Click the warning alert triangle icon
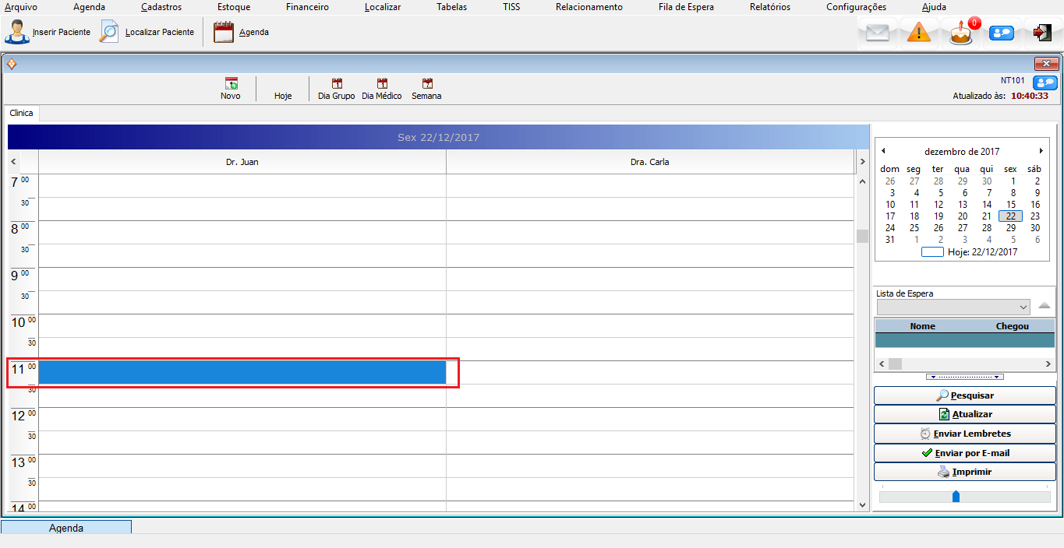 (x=919, y=33)
